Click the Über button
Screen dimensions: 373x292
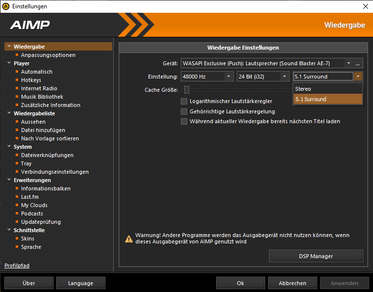pos(29,283)
